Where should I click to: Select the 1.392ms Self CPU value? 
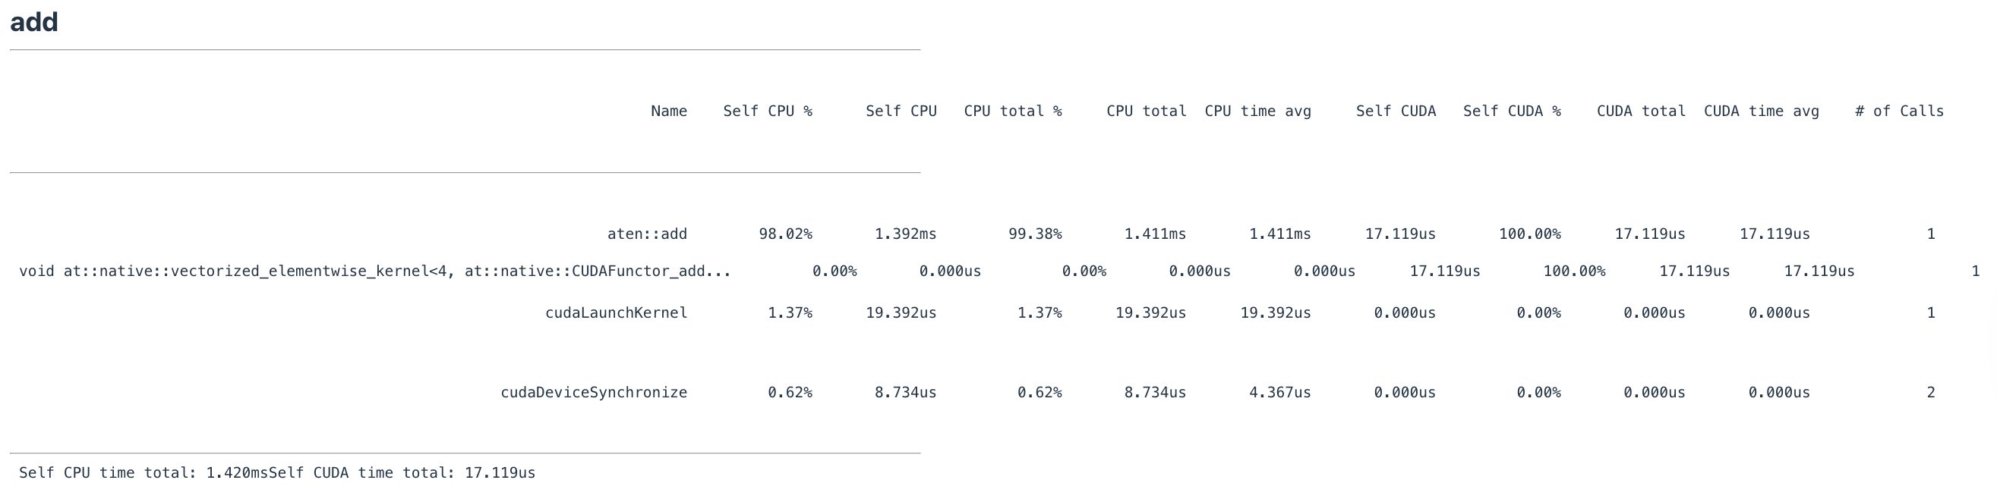[x=904, y=234]
